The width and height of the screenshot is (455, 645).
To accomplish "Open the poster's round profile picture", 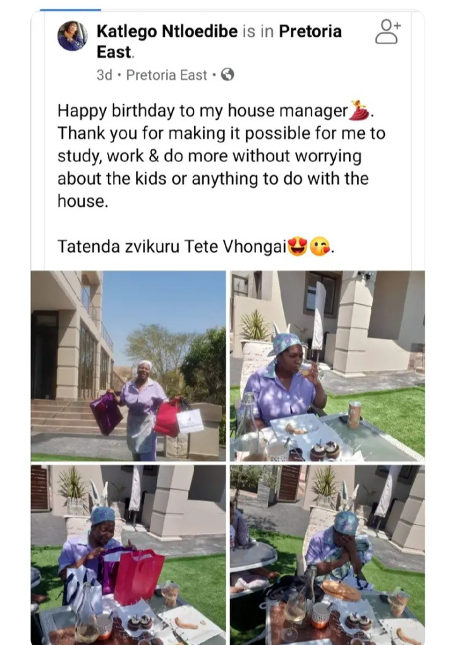I will (72, 36).
